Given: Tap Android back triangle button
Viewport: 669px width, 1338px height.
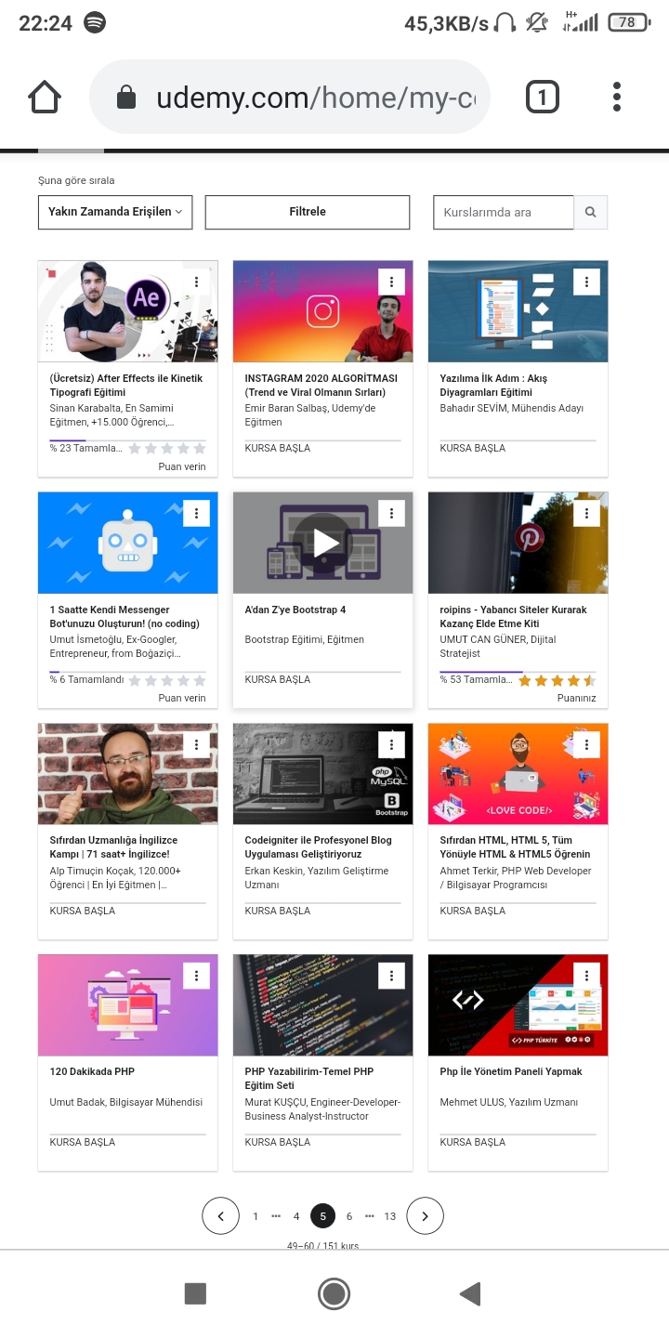Looking at the screenshot, I should 471,1293.
